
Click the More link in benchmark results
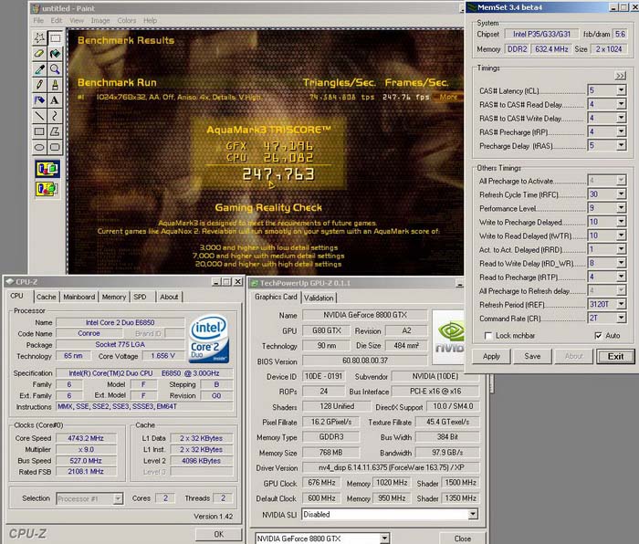(x=448, y=97)
